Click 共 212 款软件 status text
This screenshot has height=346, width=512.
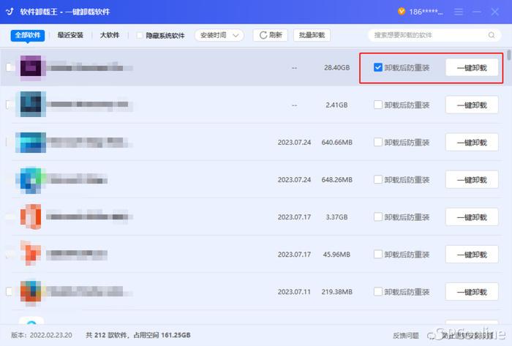click(107, 335)
